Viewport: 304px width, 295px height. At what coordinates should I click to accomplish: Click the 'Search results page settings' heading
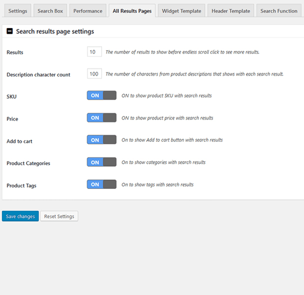(x=55, y=31)
